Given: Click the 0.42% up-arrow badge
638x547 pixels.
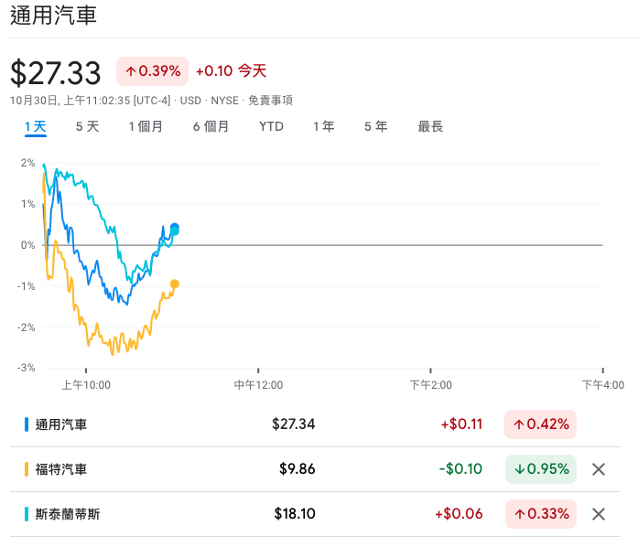Looking at the screenshot, I should 540,424.
